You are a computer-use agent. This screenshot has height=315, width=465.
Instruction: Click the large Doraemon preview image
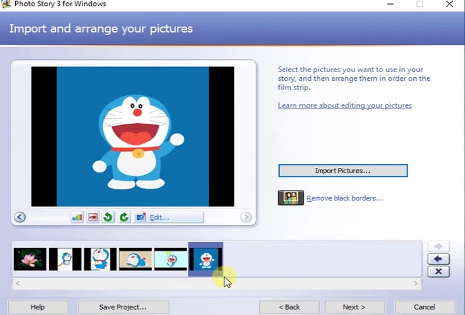click(x=133, y=137)
